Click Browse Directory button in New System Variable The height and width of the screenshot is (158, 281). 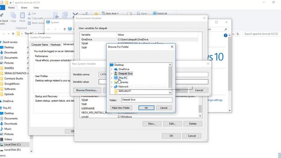(x=87, y=90)
